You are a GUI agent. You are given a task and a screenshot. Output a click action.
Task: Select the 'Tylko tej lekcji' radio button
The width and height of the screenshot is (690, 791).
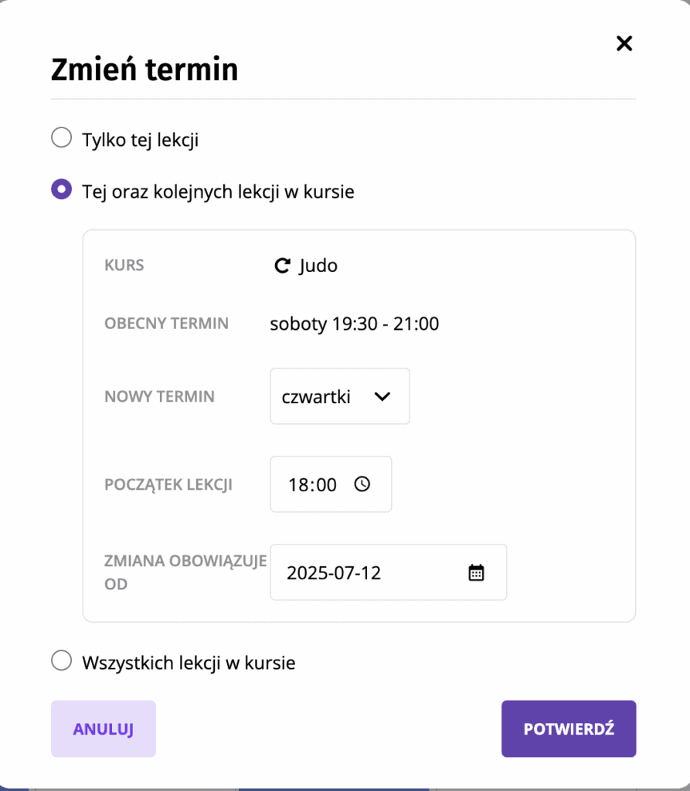coord(62,137)
